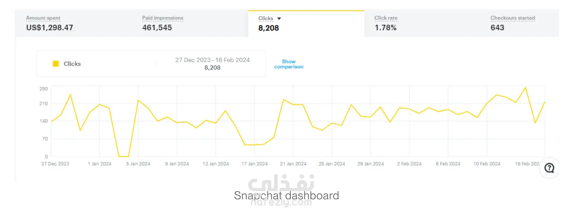This screenshot has height=208, width=562.
Task: Click the 29 Jan 2024 axis label
Action: pyautogui.click(x=370, y=164)
